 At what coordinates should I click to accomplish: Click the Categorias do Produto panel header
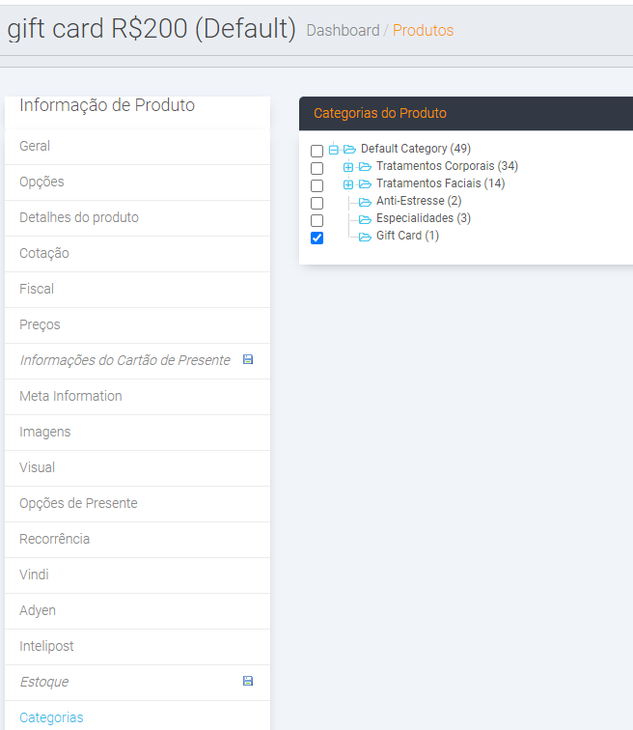click(466, 114)
